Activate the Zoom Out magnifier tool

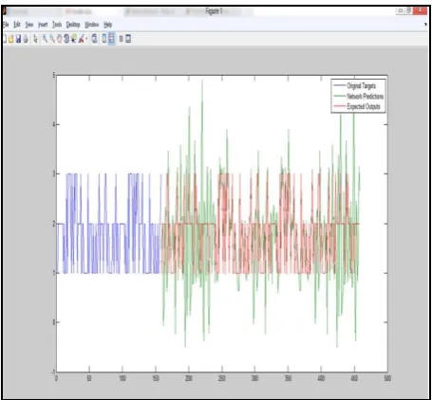[52, 39]
